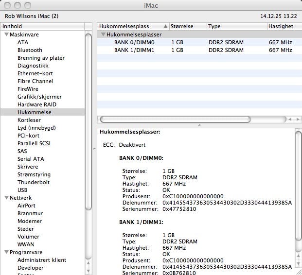Sort by the Hukommelsesplass column header
Screen dimensions: 302x275
(x=130, y=26)
